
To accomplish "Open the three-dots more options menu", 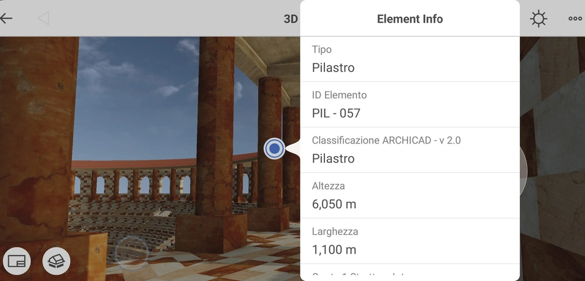I will pos(575,19).
